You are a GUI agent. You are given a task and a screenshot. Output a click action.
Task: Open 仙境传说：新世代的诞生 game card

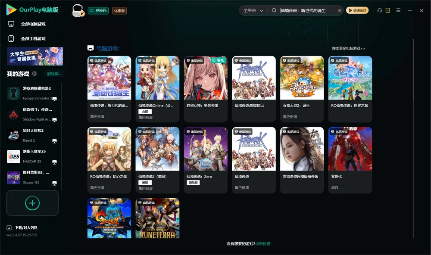pos(109,89)
